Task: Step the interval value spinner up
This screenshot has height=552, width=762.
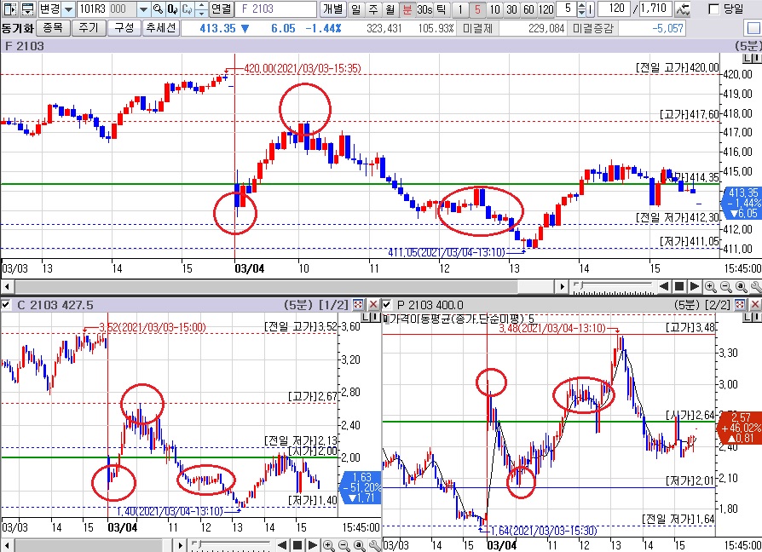Action: pos(581,5)
